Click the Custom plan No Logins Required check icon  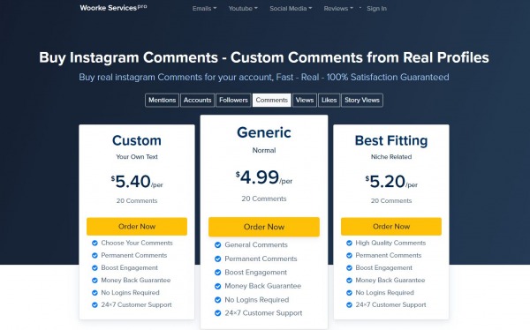[x=95, y=293]
